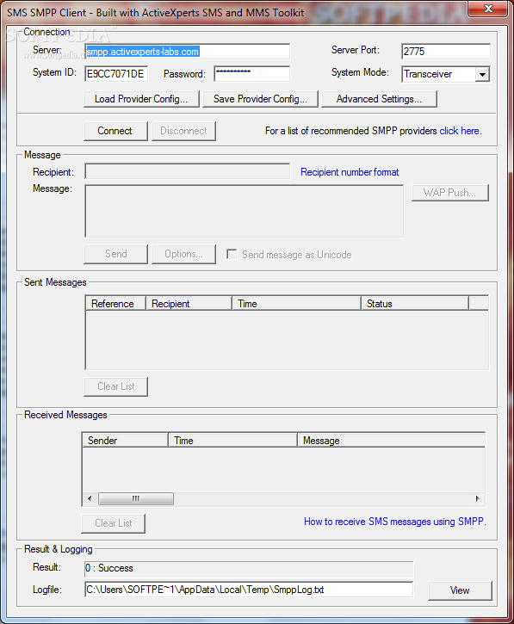The image size is (514, 624).
Task: Click the Server Port field
Action: pyautogui.click(x=445, y=52)
